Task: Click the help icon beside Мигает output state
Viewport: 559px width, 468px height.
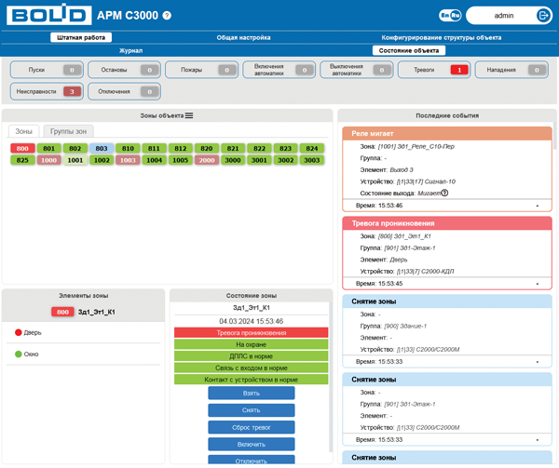Action: coord(444,193)
